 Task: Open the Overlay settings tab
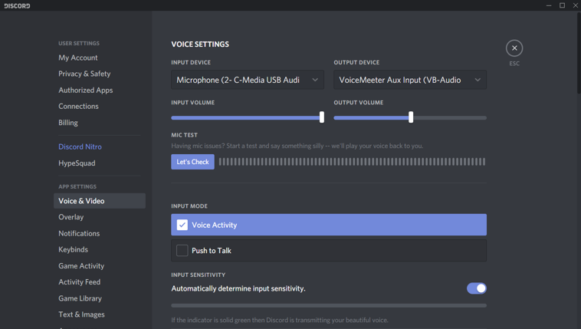click(x=71, y=217)
